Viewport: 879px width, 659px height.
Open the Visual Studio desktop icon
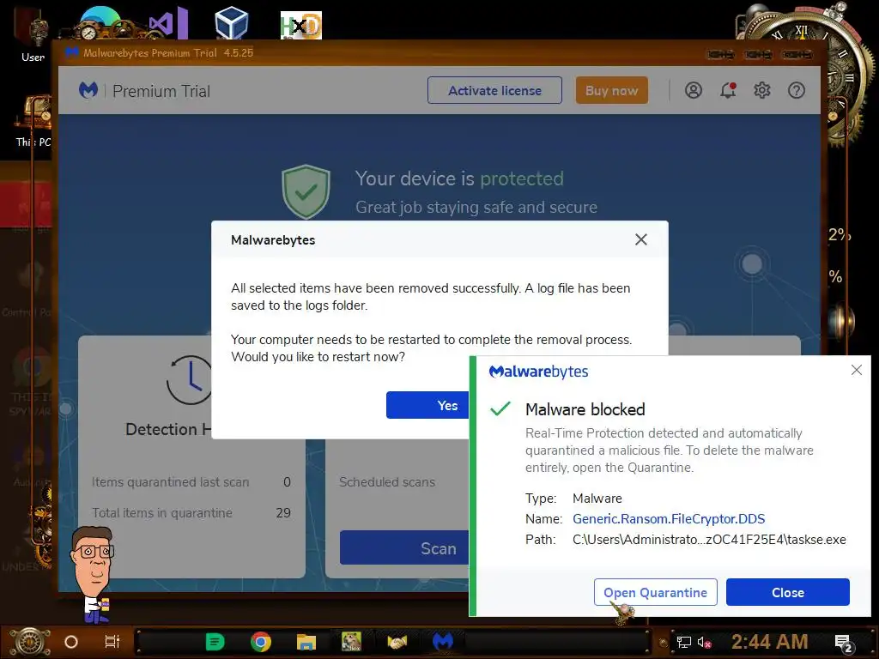167,23
